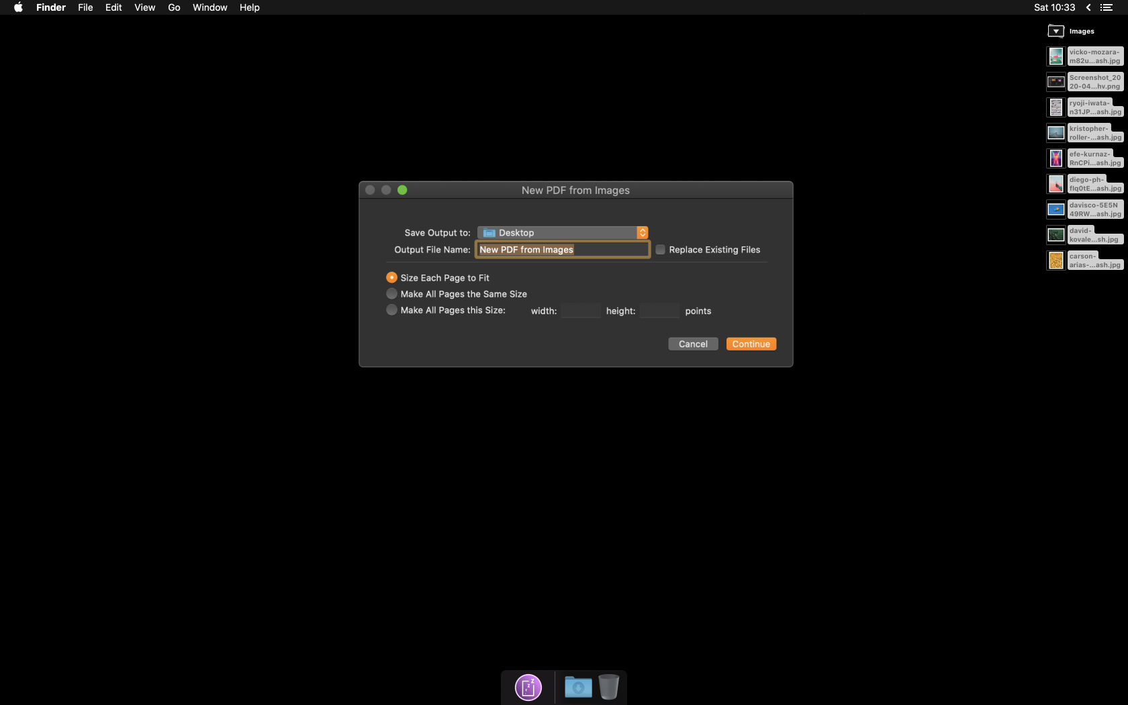Screen dimensions: 1128x705
Task: Select vicko-mozara image thumbnail
Action: 1056,56
